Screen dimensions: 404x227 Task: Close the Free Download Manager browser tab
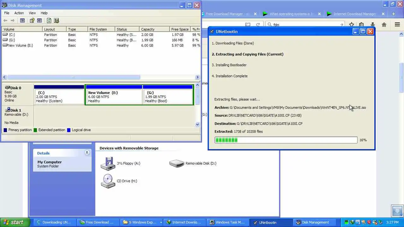tap(255, 14)
